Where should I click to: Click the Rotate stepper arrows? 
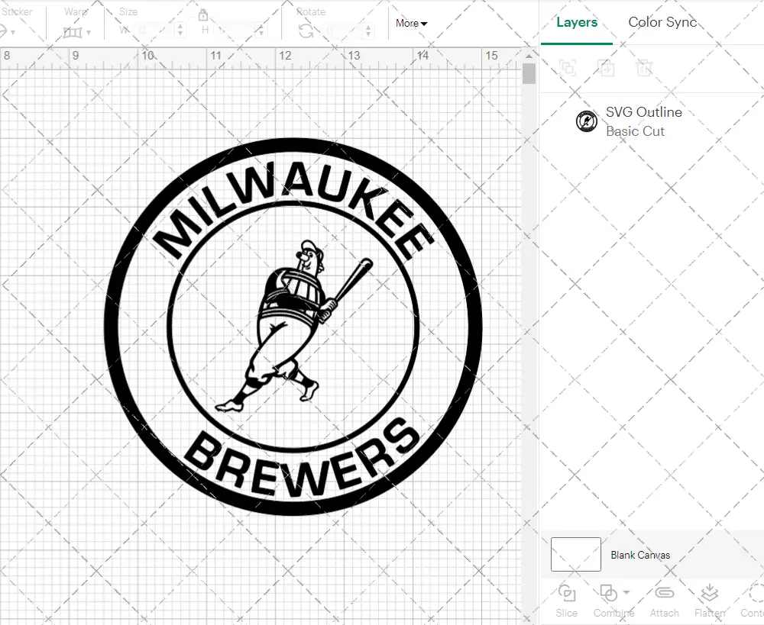(x=368, y=31)
